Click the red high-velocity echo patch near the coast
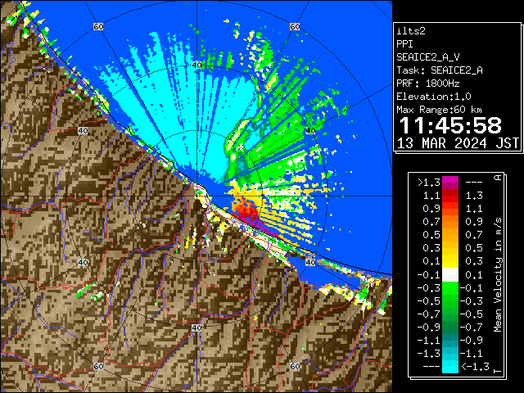 [245, 209]
